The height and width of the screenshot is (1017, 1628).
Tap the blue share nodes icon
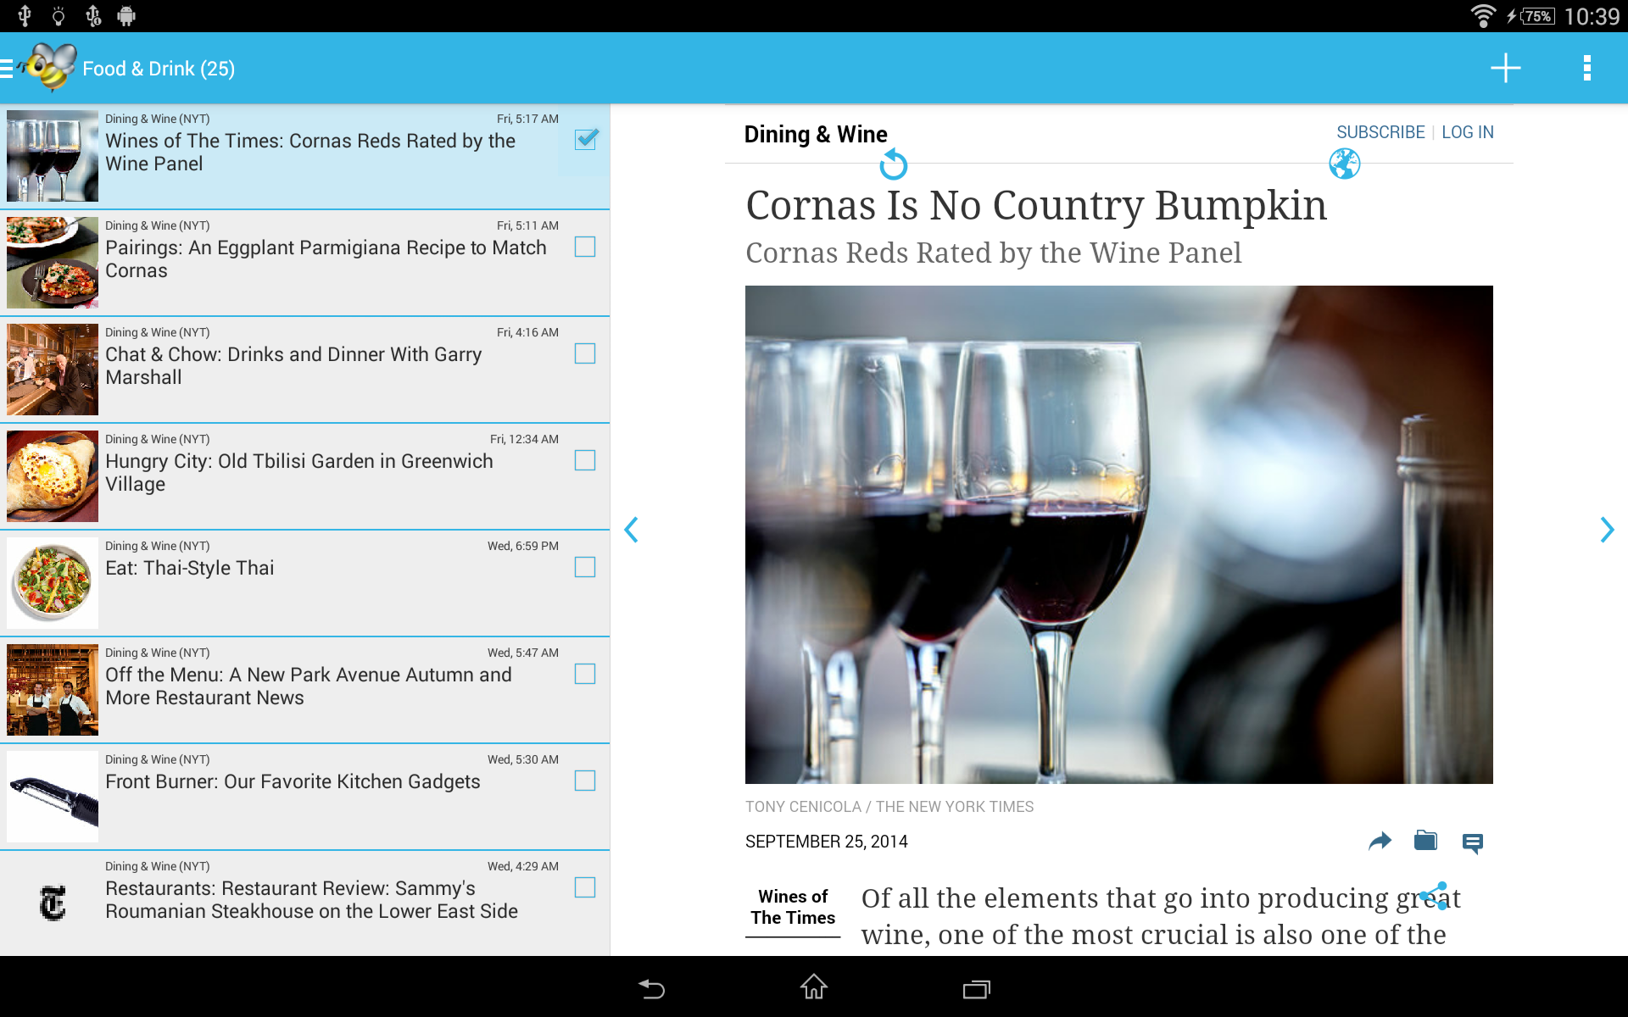point(1434,895)
